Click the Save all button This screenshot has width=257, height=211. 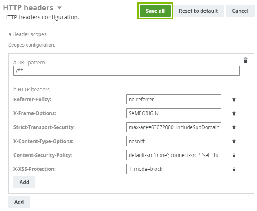(155, 11)
